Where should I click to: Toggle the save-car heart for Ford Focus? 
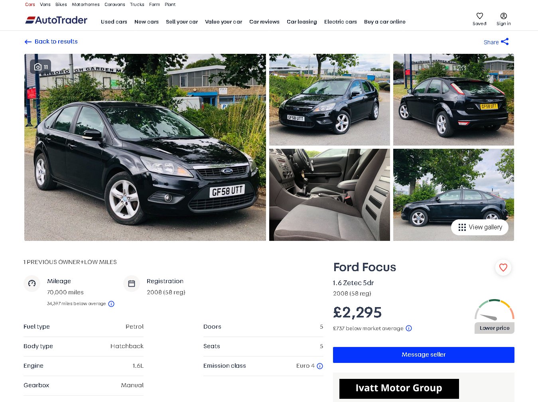(503, 268)
